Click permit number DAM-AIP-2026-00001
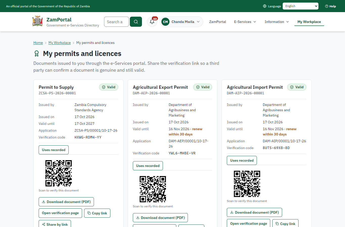345x227 pixels. tap(245, 93)
